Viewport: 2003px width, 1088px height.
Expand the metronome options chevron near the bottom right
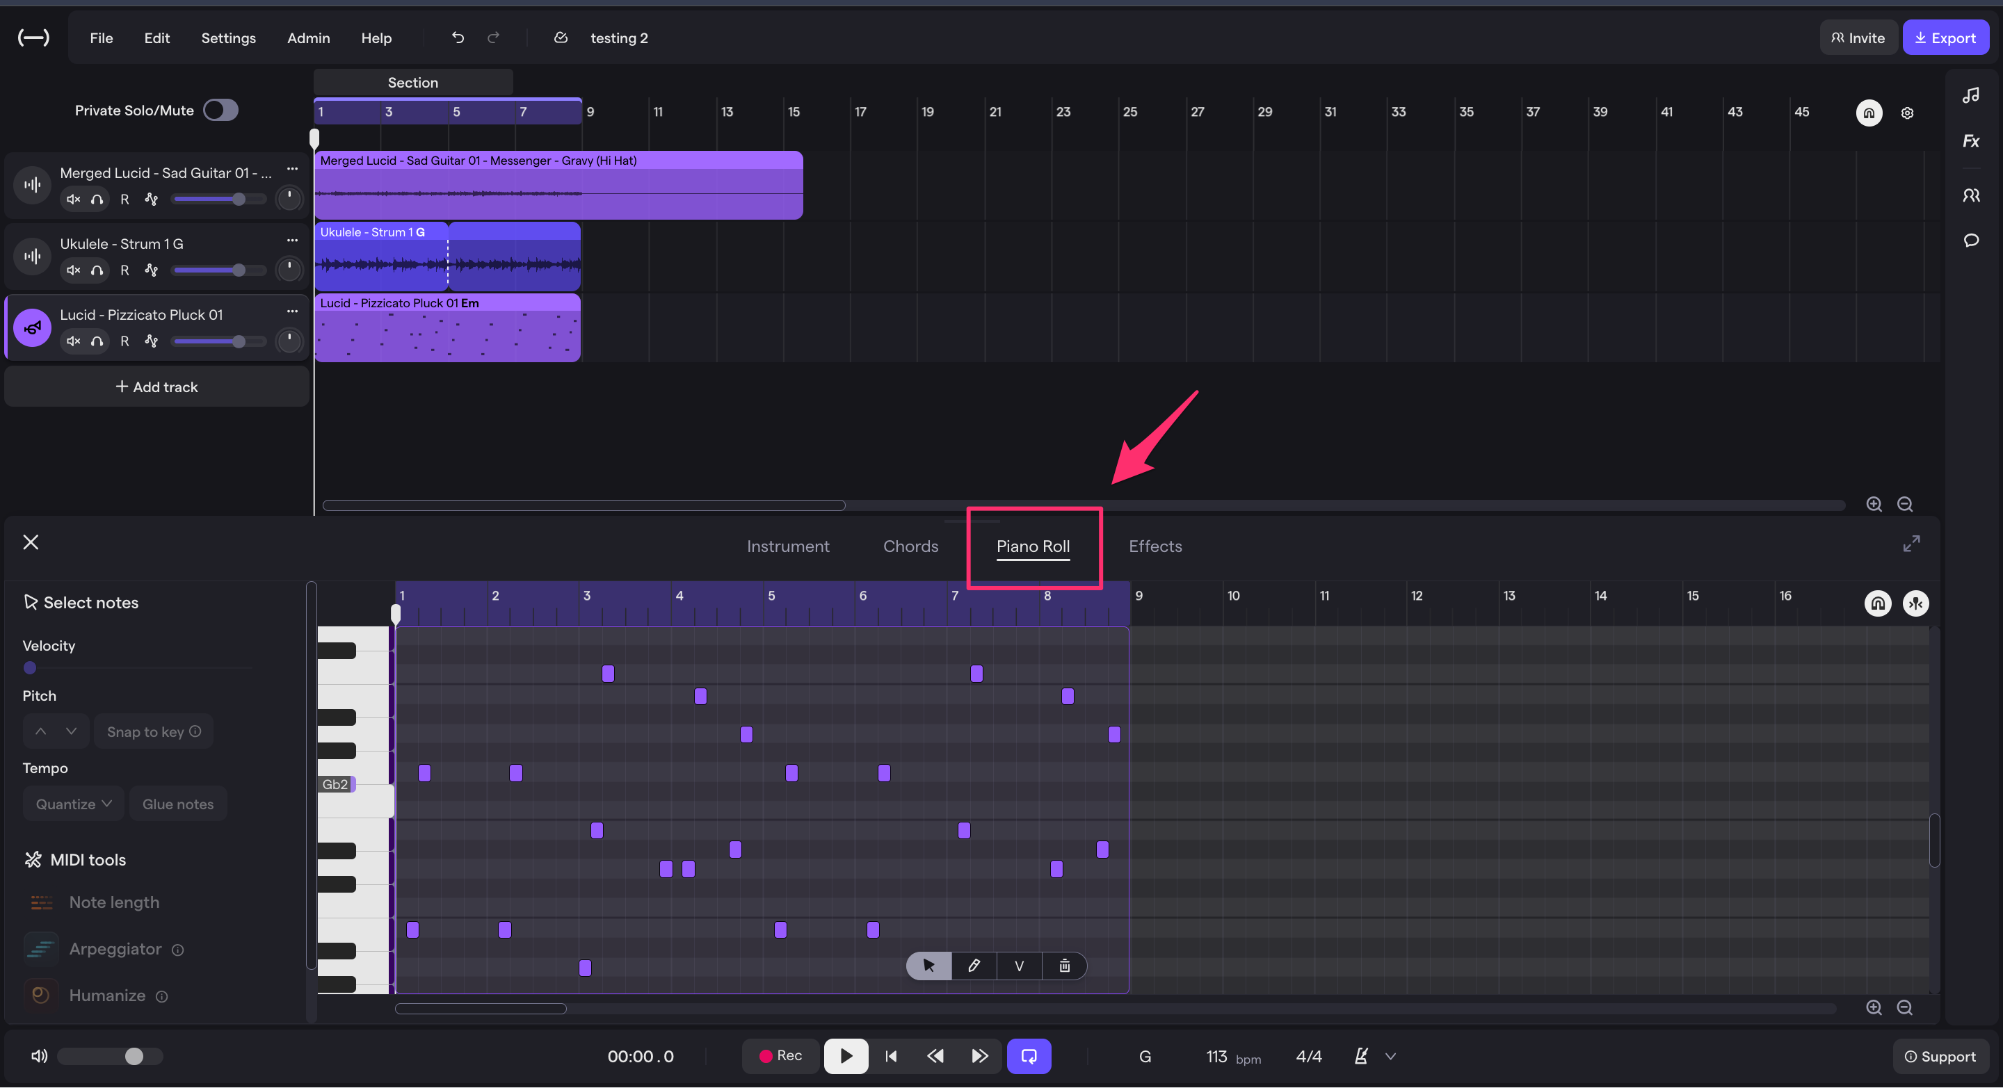click(x=1390, y=1056)
